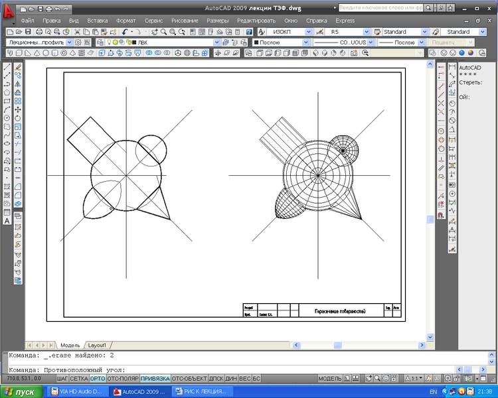
Task: Pick the Polygon drawing tool
Action: [7, 92]
